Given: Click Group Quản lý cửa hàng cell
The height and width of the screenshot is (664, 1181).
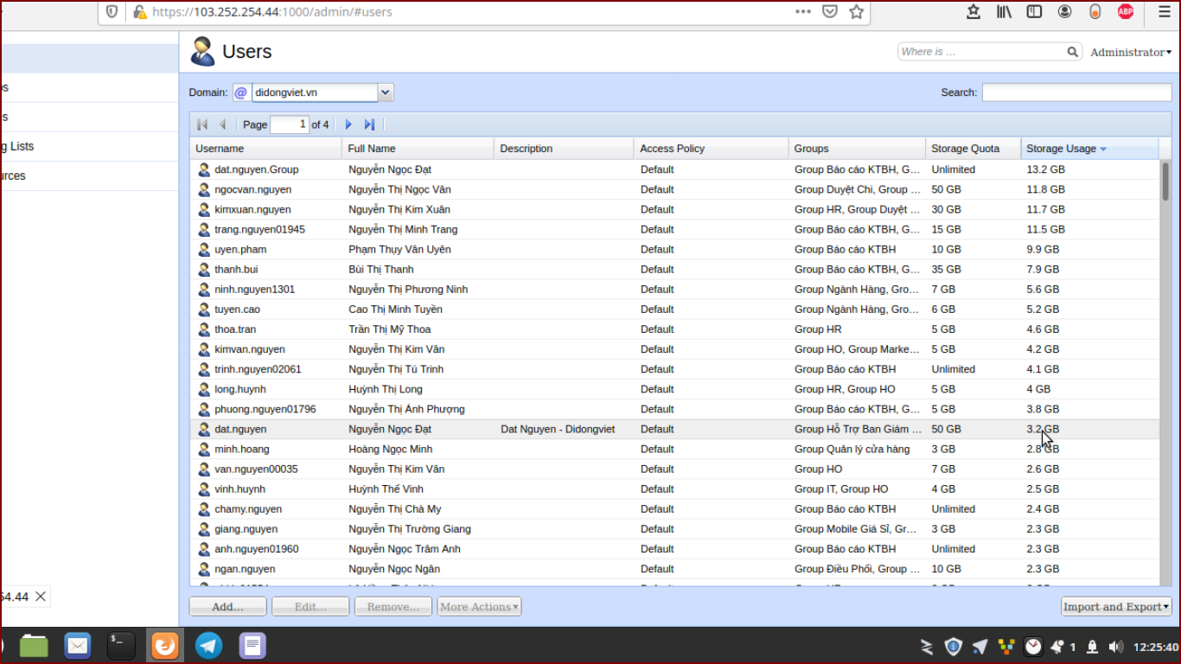Looking at the screenshot, I should [x=852, y=450].
